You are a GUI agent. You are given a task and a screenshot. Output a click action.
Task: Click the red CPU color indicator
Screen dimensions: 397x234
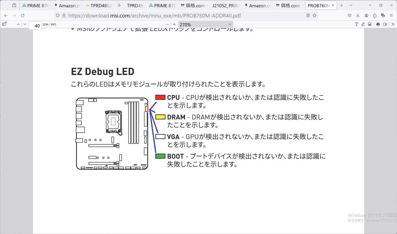pos(160,97)
